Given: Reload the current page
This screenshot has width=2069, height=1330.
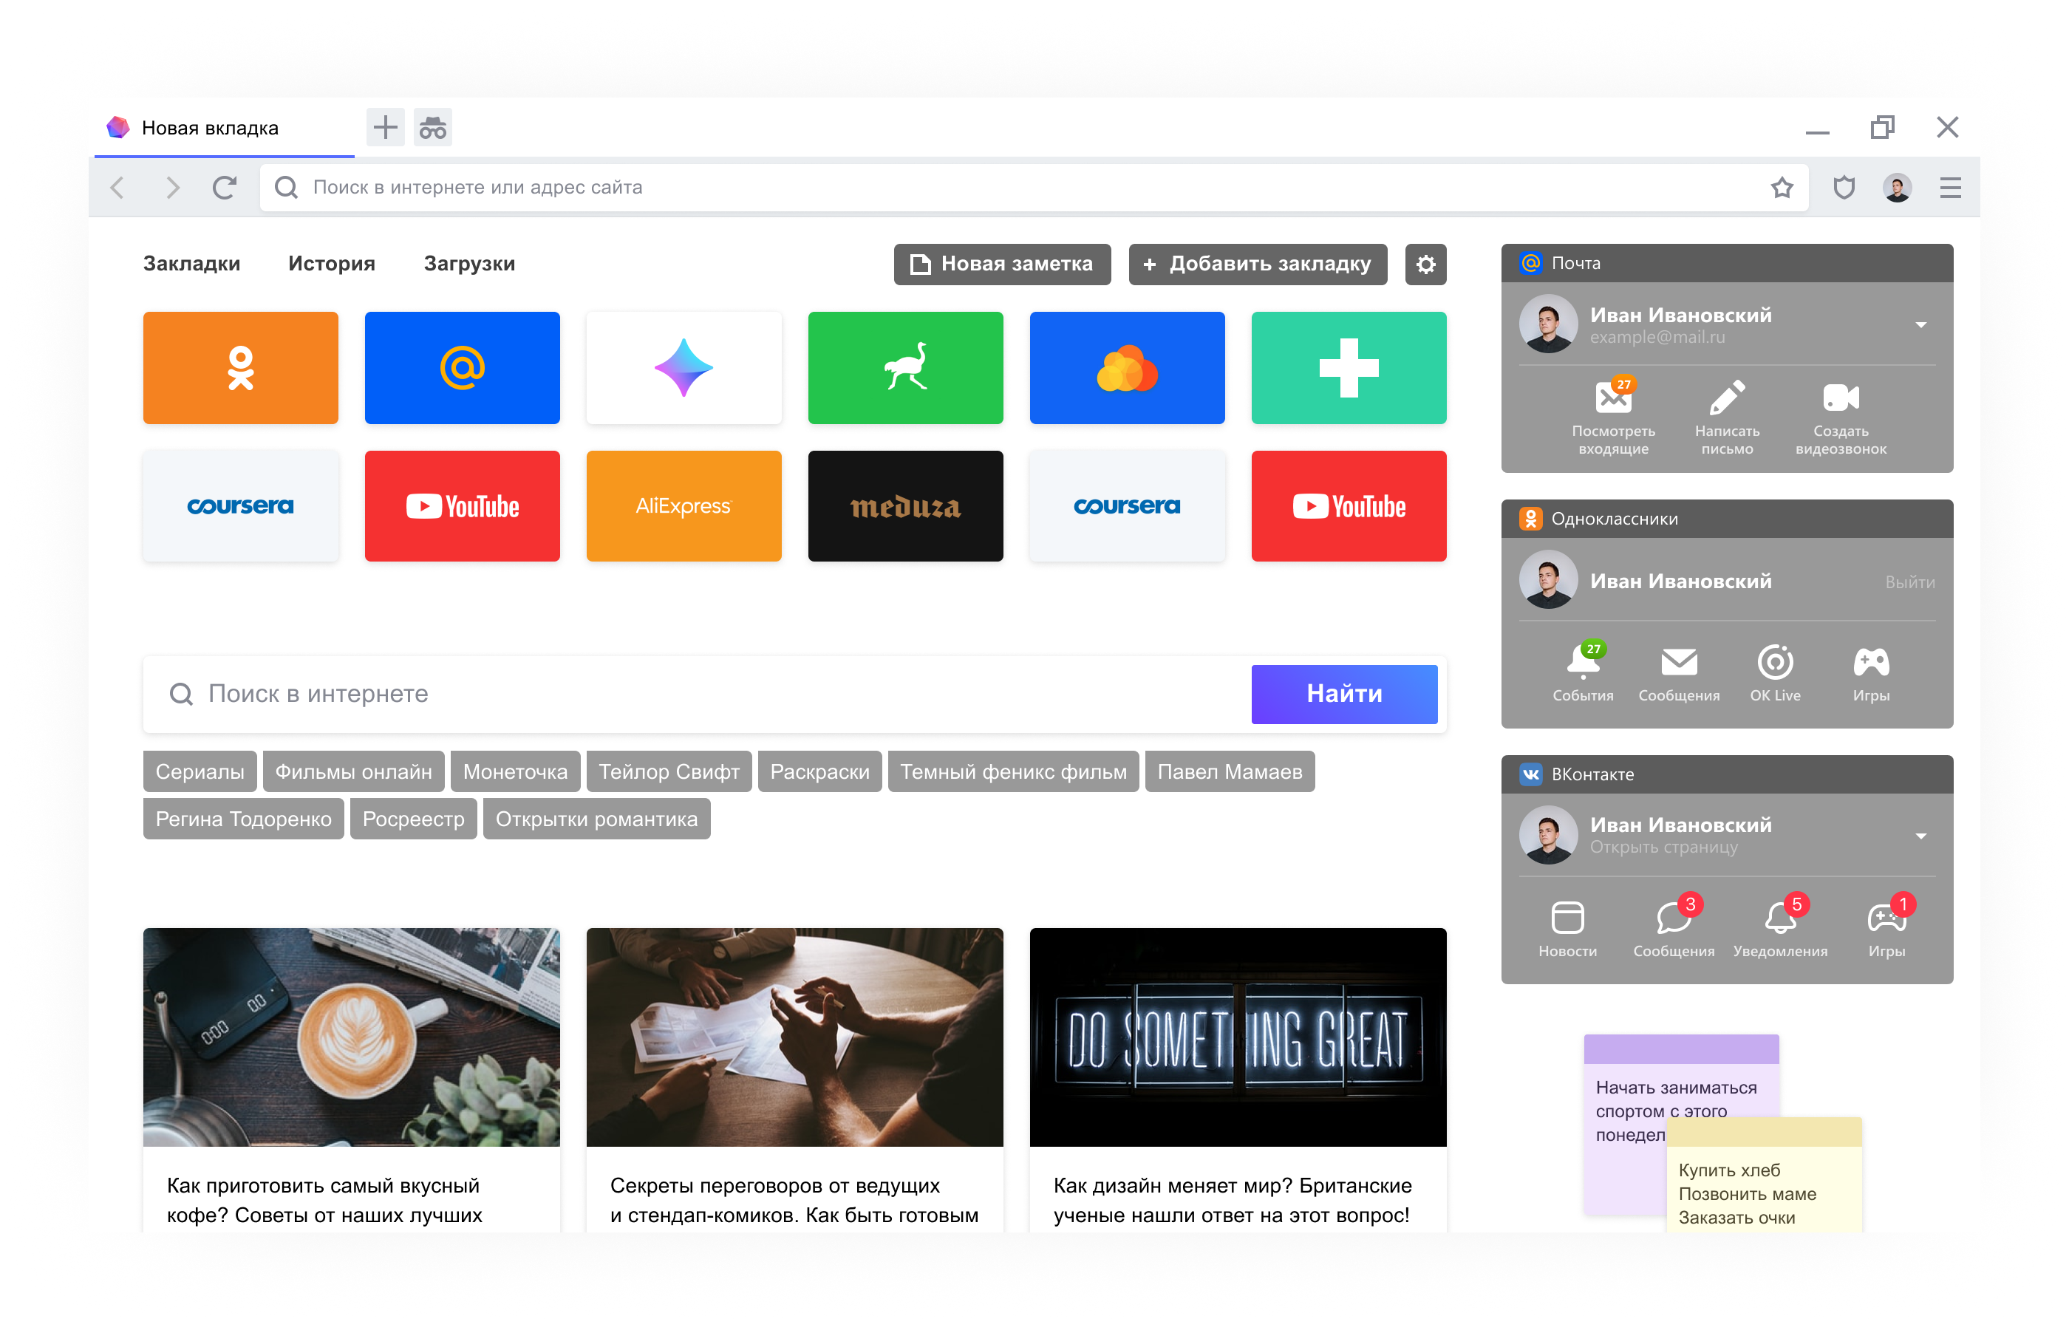Looking at the screenshot, I should (225, 188).
